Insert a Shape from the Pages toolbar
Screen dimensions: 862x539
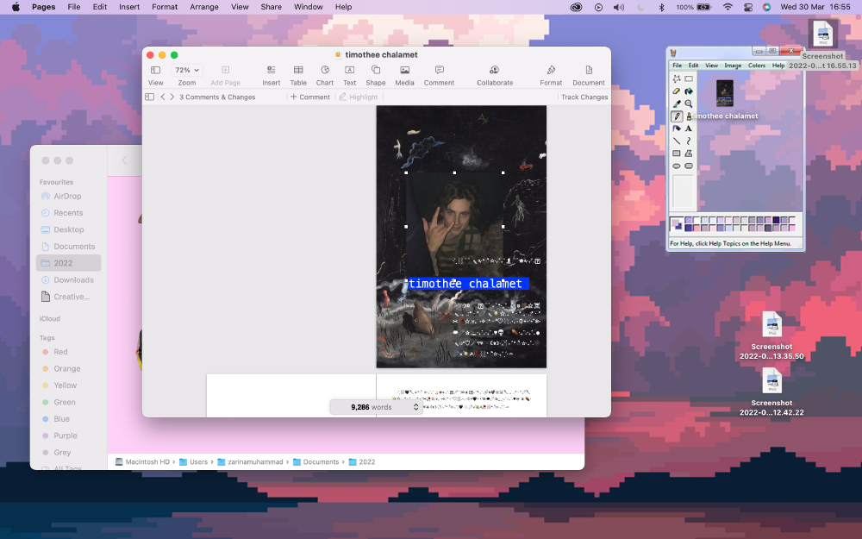[x=376, y=75]
